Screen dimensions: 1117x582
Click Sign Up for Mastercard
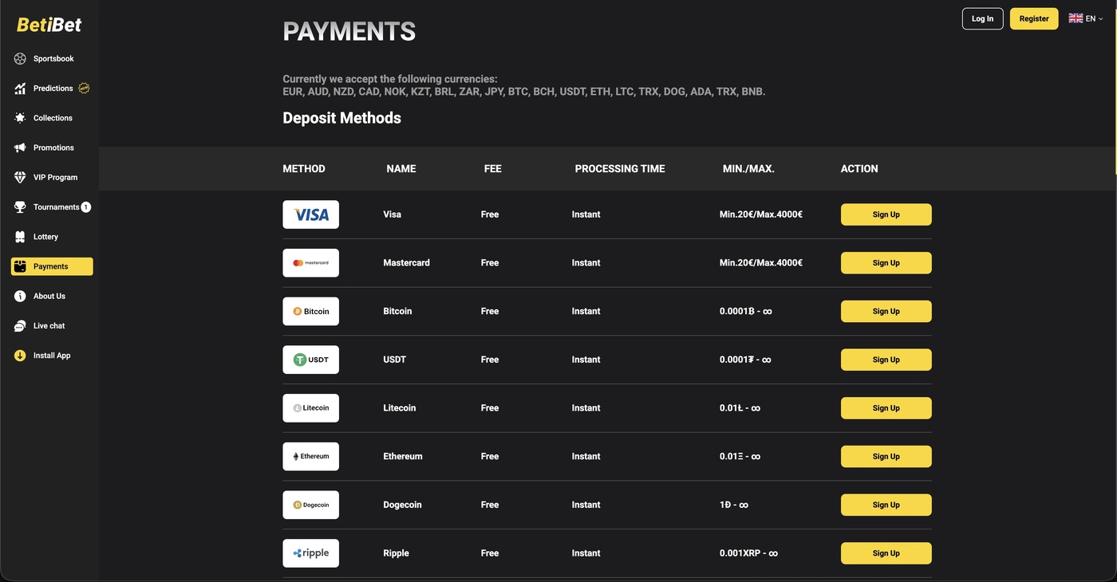pyautogui.click(x=886, y=263)
